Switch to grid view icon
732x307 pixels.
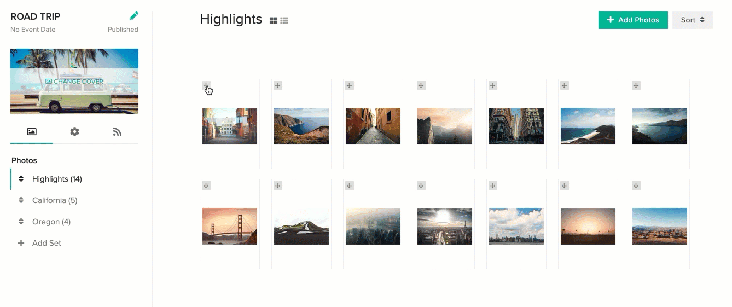(x=274, y=21)
